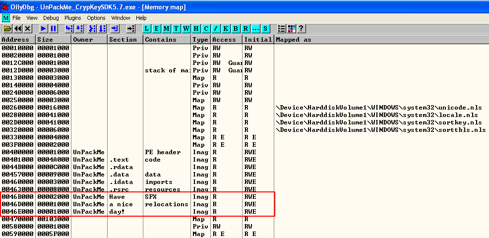Open CPU window with C button
489x238 pixels.
pyautogui.click(x=206, y=29)
